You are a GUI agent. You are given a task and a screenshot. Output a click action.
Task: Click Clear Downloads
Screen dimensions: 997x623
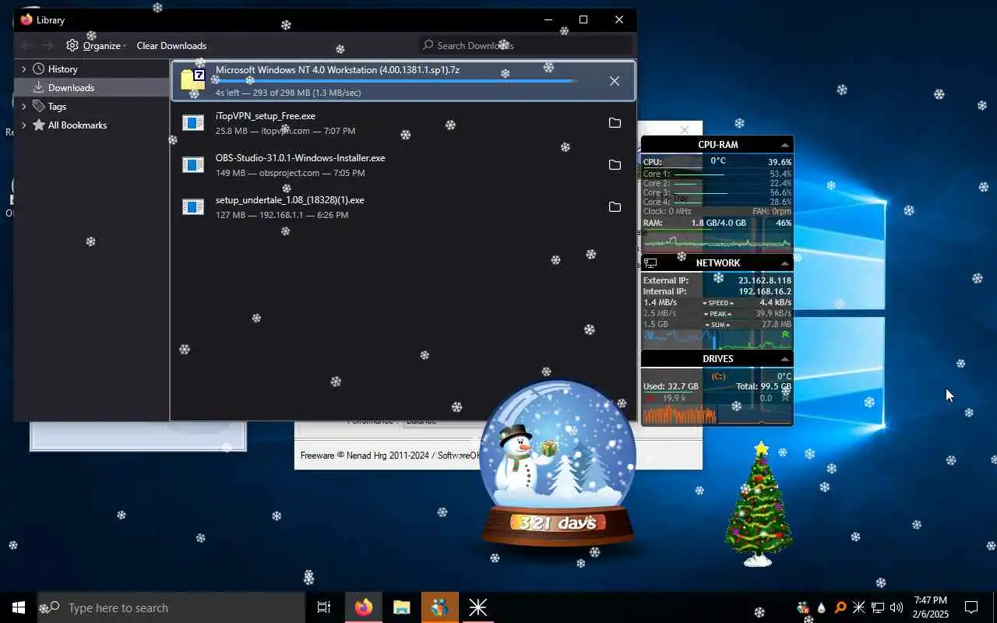point(171,46)
